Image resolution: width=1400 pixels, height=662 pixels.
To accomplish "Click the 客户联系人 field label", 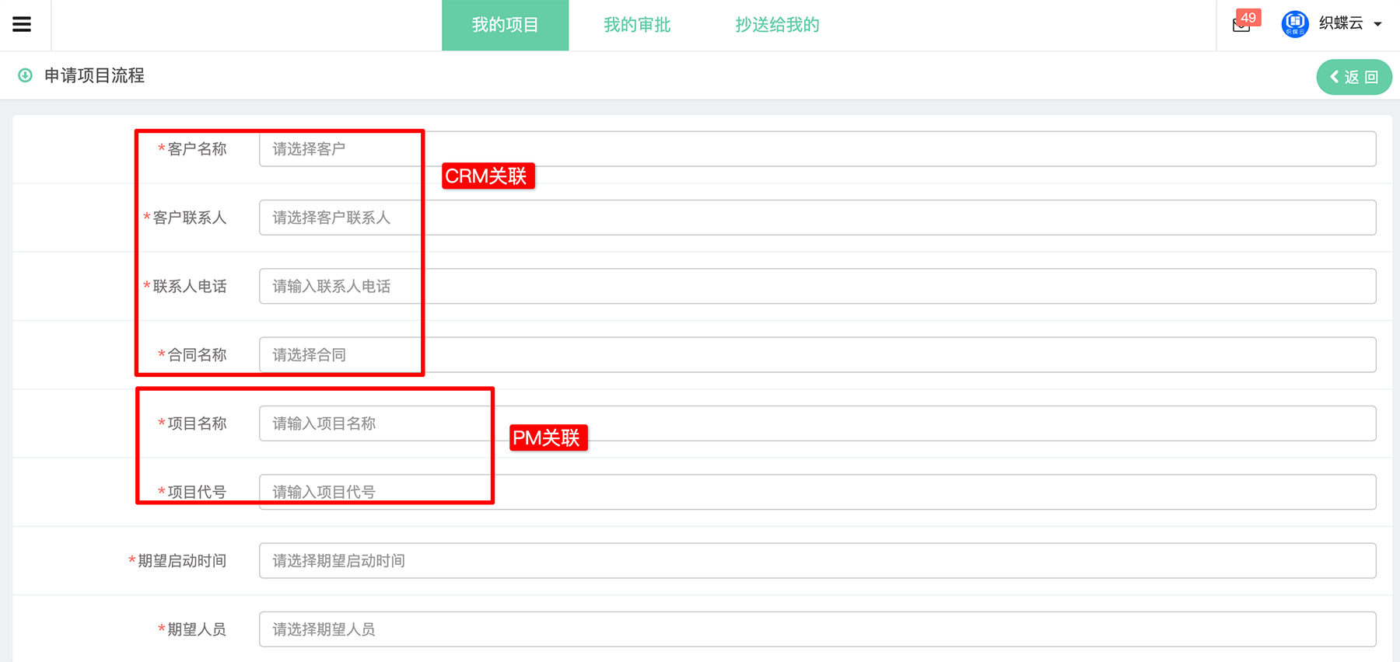I will pyautogui.click(x=190, y=218).
